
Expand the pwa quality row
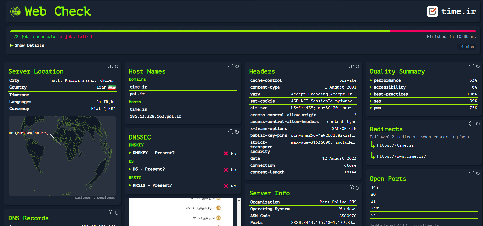(x=423, y=108)
